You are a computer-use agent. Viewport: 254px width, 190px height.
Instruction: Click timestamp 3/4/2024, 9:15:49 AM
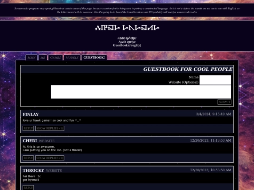214,114
